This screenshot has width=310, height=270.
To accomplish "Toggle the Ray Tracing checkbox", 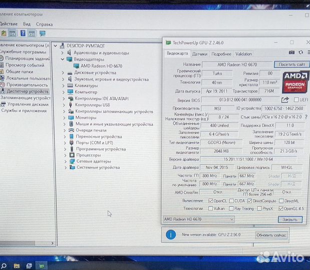I will [231, 208].
